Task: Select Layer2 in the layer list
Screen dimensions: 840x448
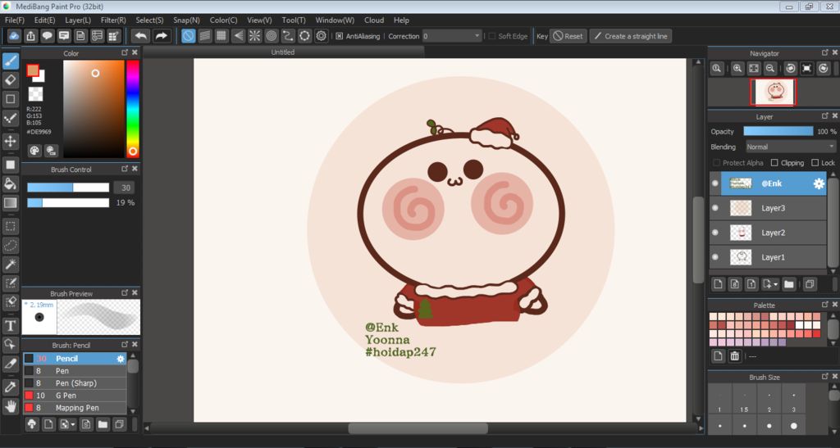Action: (768, 233)
